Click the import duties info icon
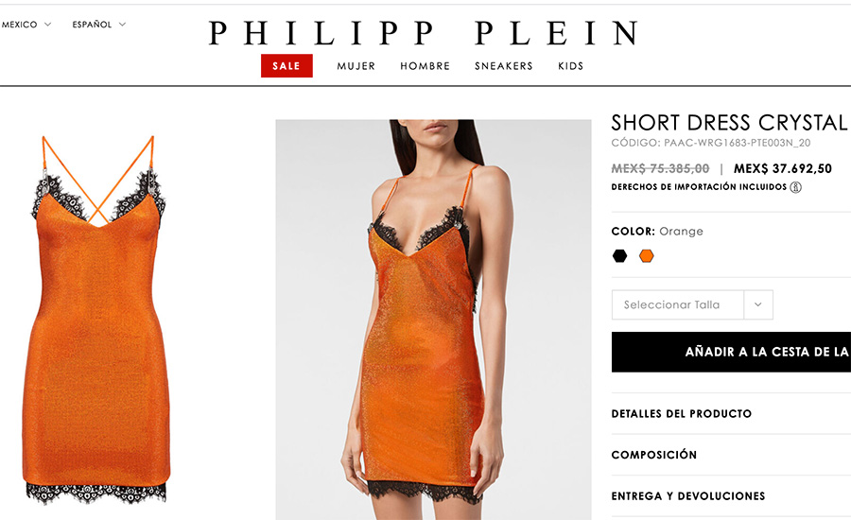The width and height of the screenshot is (851, 520). pos(795,187)
